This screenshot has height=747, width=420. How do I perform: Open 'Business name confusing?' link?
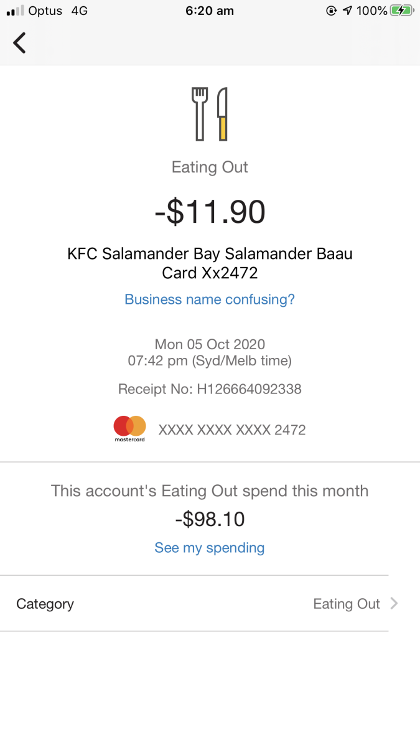[210, 299]
